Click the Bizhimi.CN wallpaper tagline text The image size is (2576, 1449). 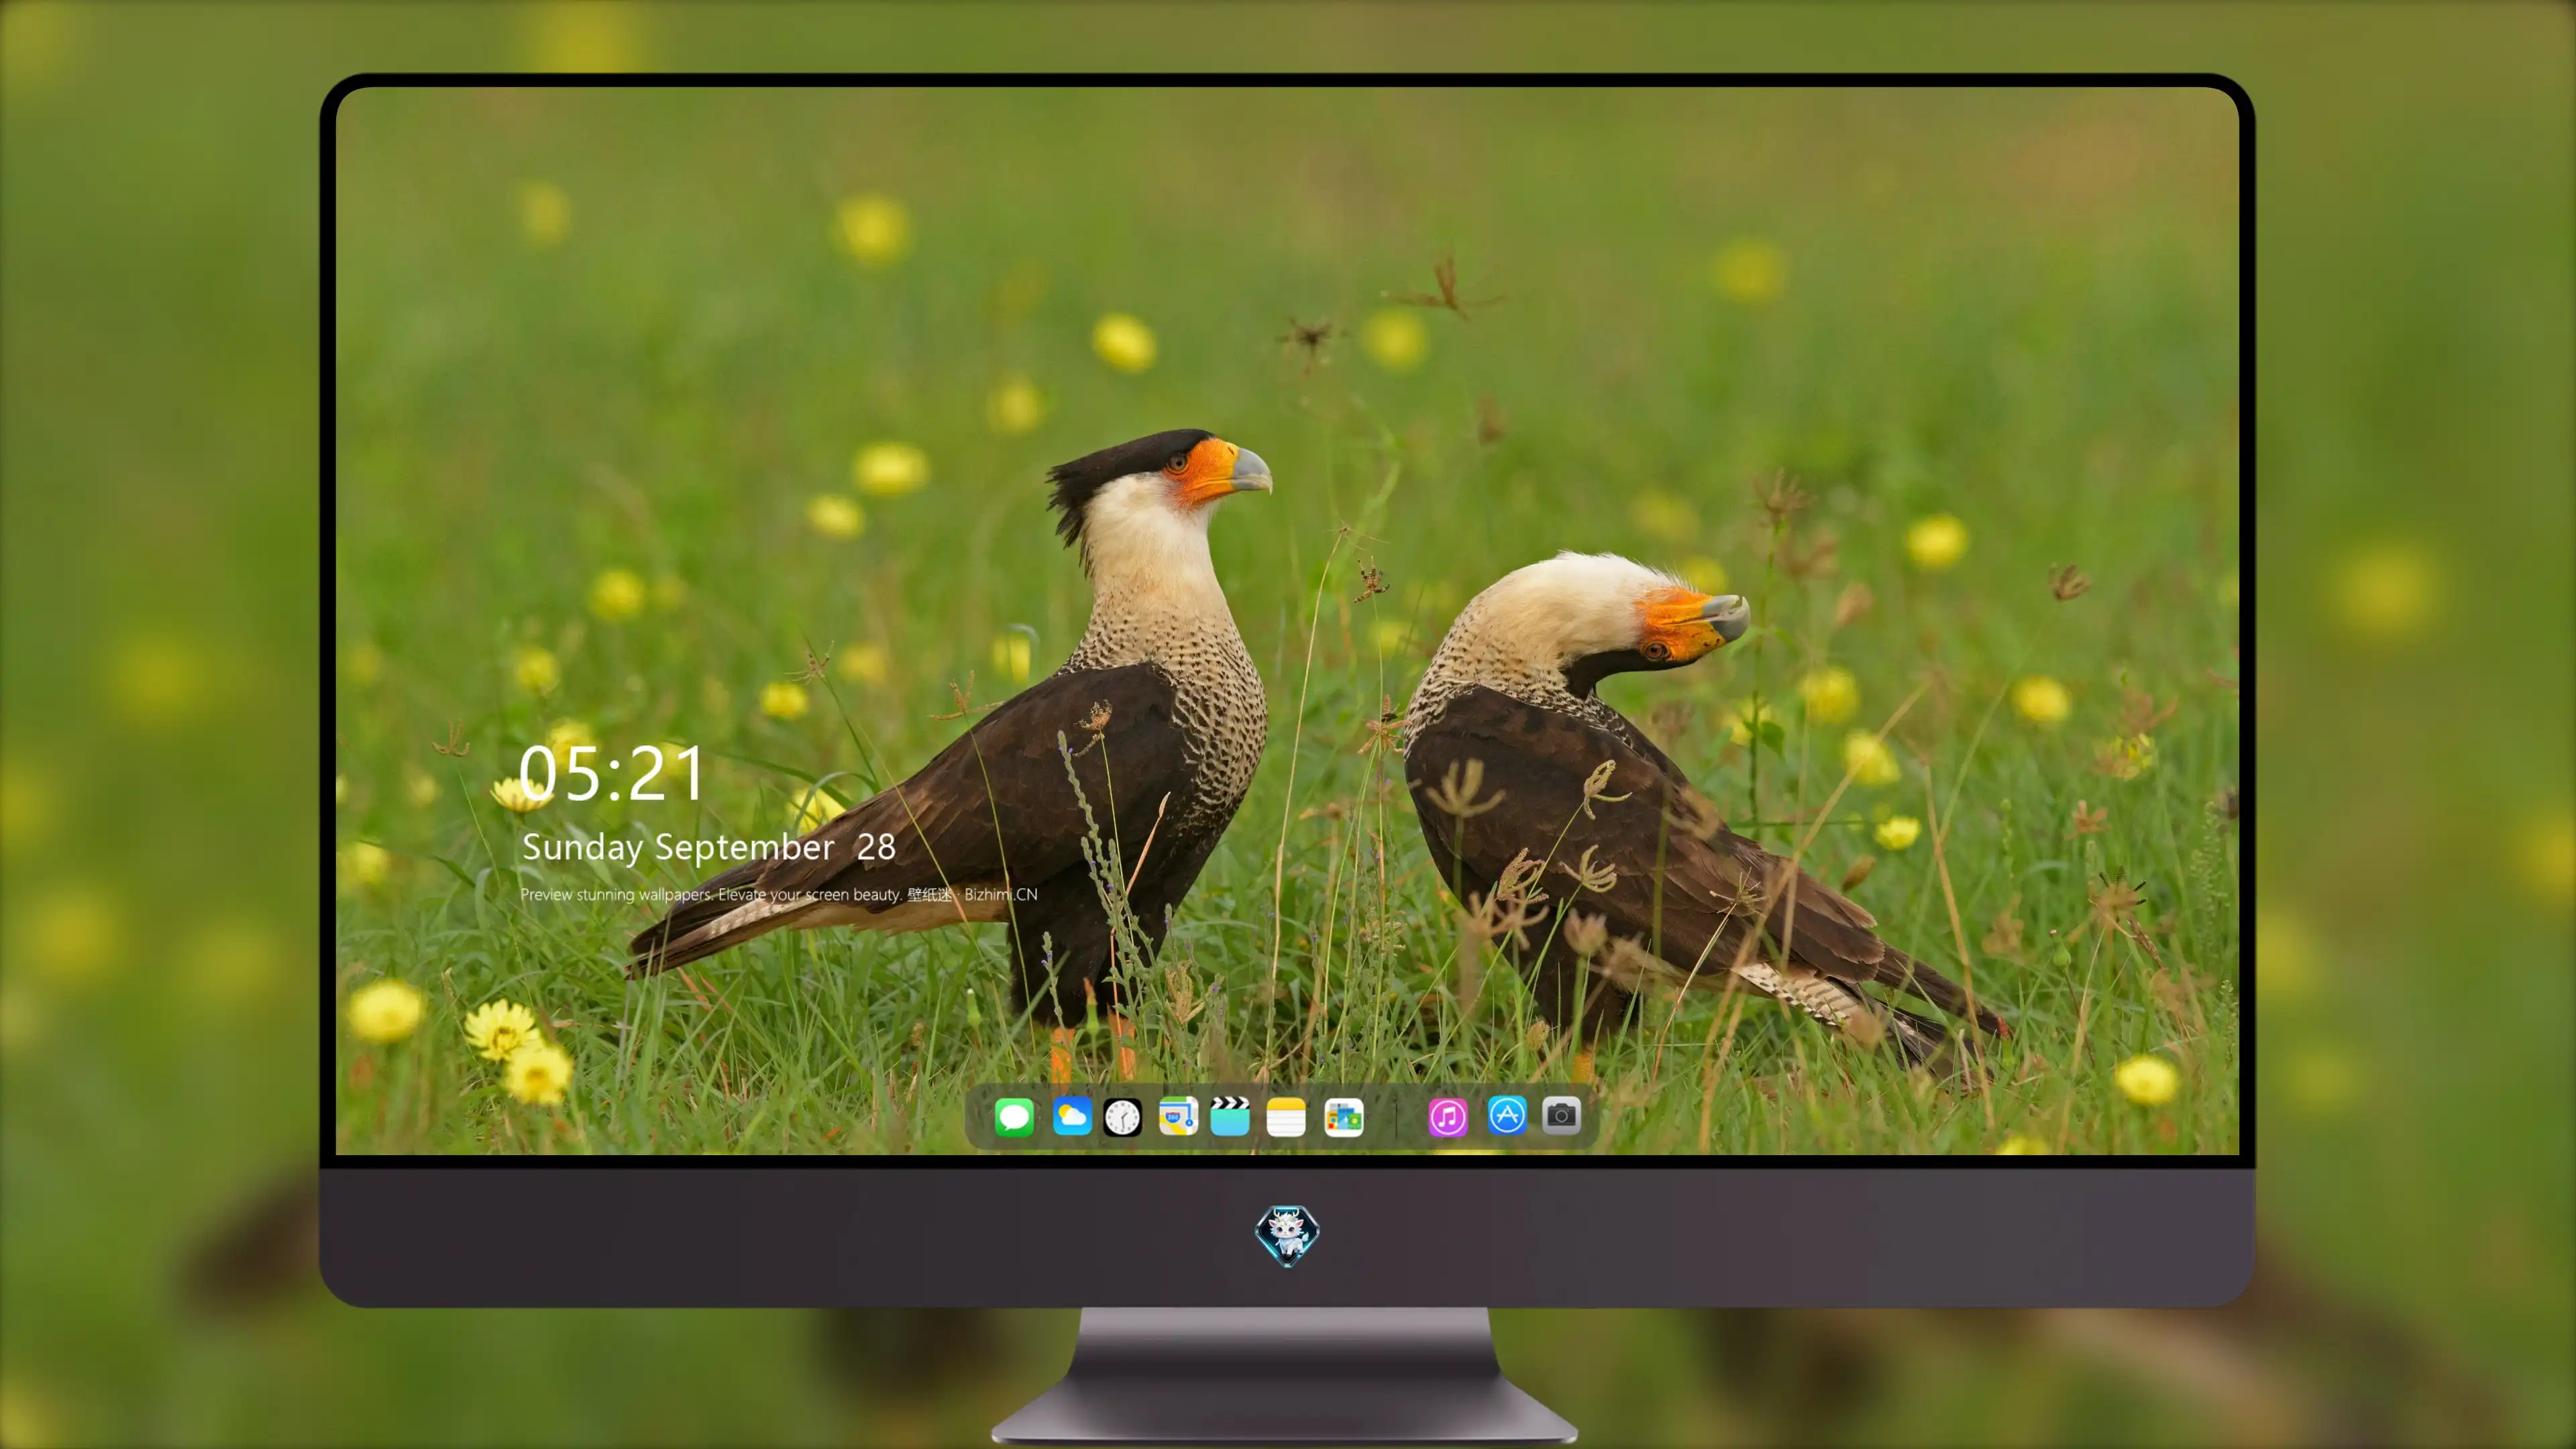coord(779,894)
